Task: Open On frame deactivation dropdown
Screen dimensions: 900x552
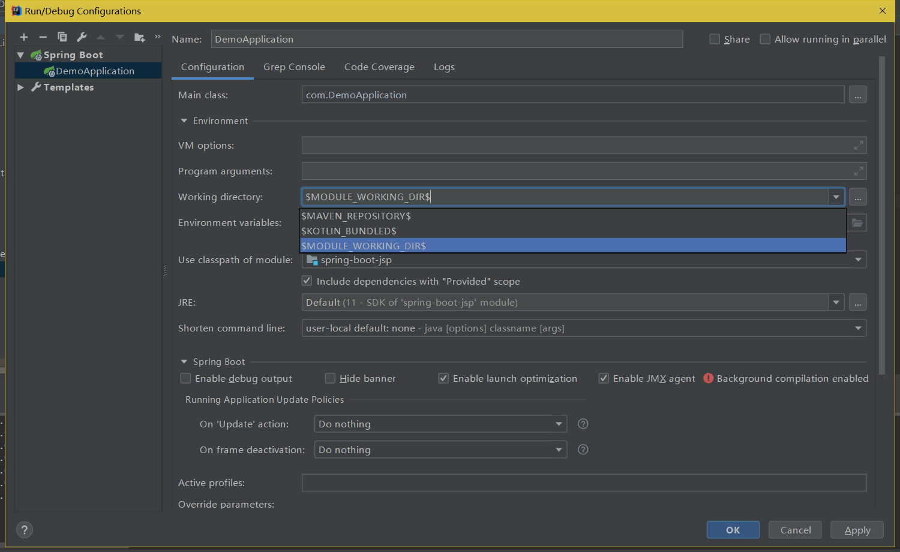Action: click(559, 450)
